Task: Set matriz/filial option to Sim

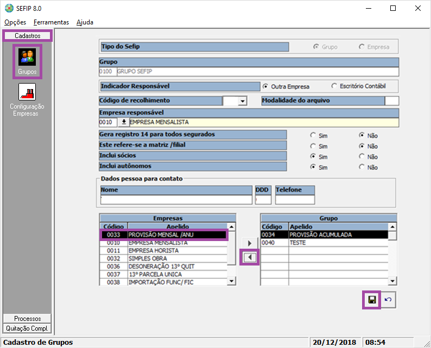Action: click(319, 146)
